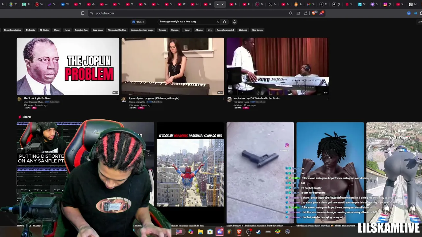
Task: Open Brave browser taskbar icon
Action: click(x=239, y=232)
